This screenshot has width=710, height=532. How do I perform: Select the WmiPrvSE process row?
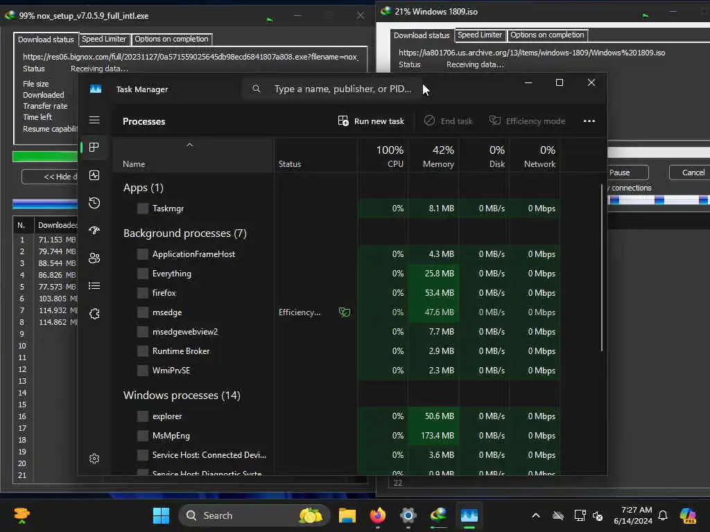tap(336, 371)
